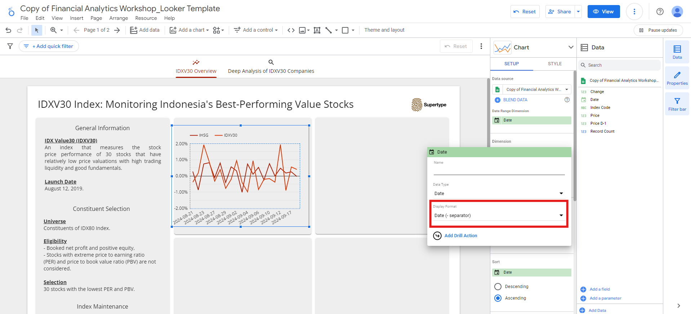Viewport: 691px width, 314px height.
Task: Open the Properties side panel
Action: tap(677, 78)
